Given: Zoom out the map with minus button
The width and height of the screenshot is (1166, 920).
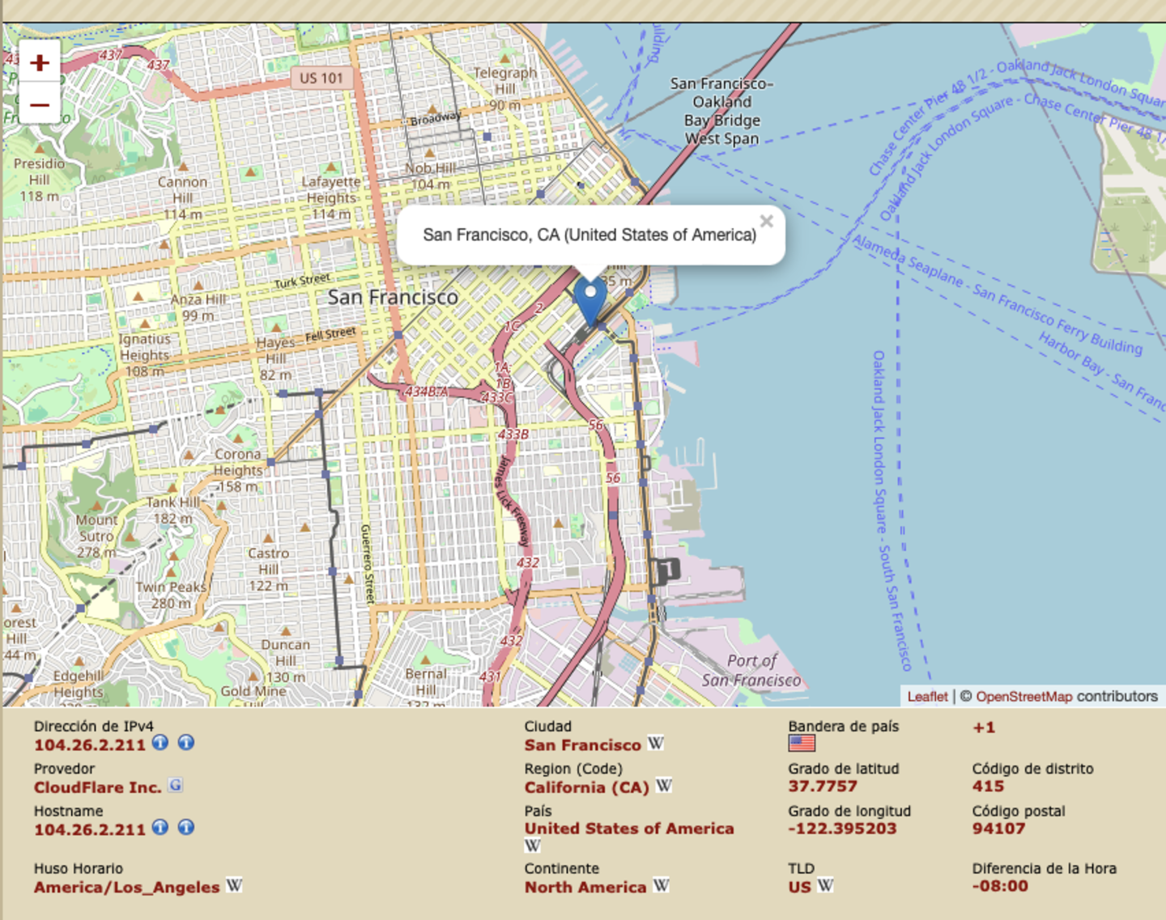Looking at the screenshot, I should [x=40, y=104].
